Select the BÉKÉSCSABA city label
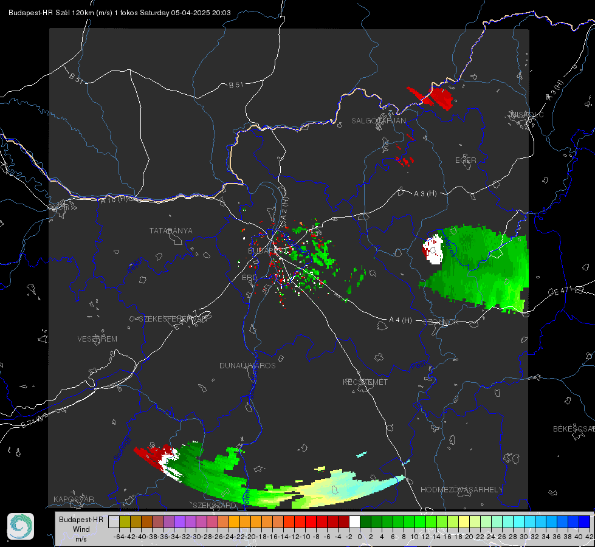The width and height of the screenshot is (595, 547). [x=574, y=428]
